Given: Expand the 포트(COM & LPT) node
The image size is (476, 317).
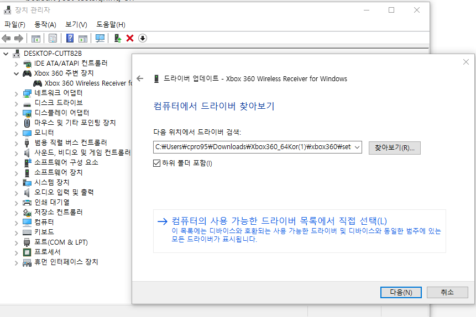Looking at the screenshot, I should click(x=17, y=242).
